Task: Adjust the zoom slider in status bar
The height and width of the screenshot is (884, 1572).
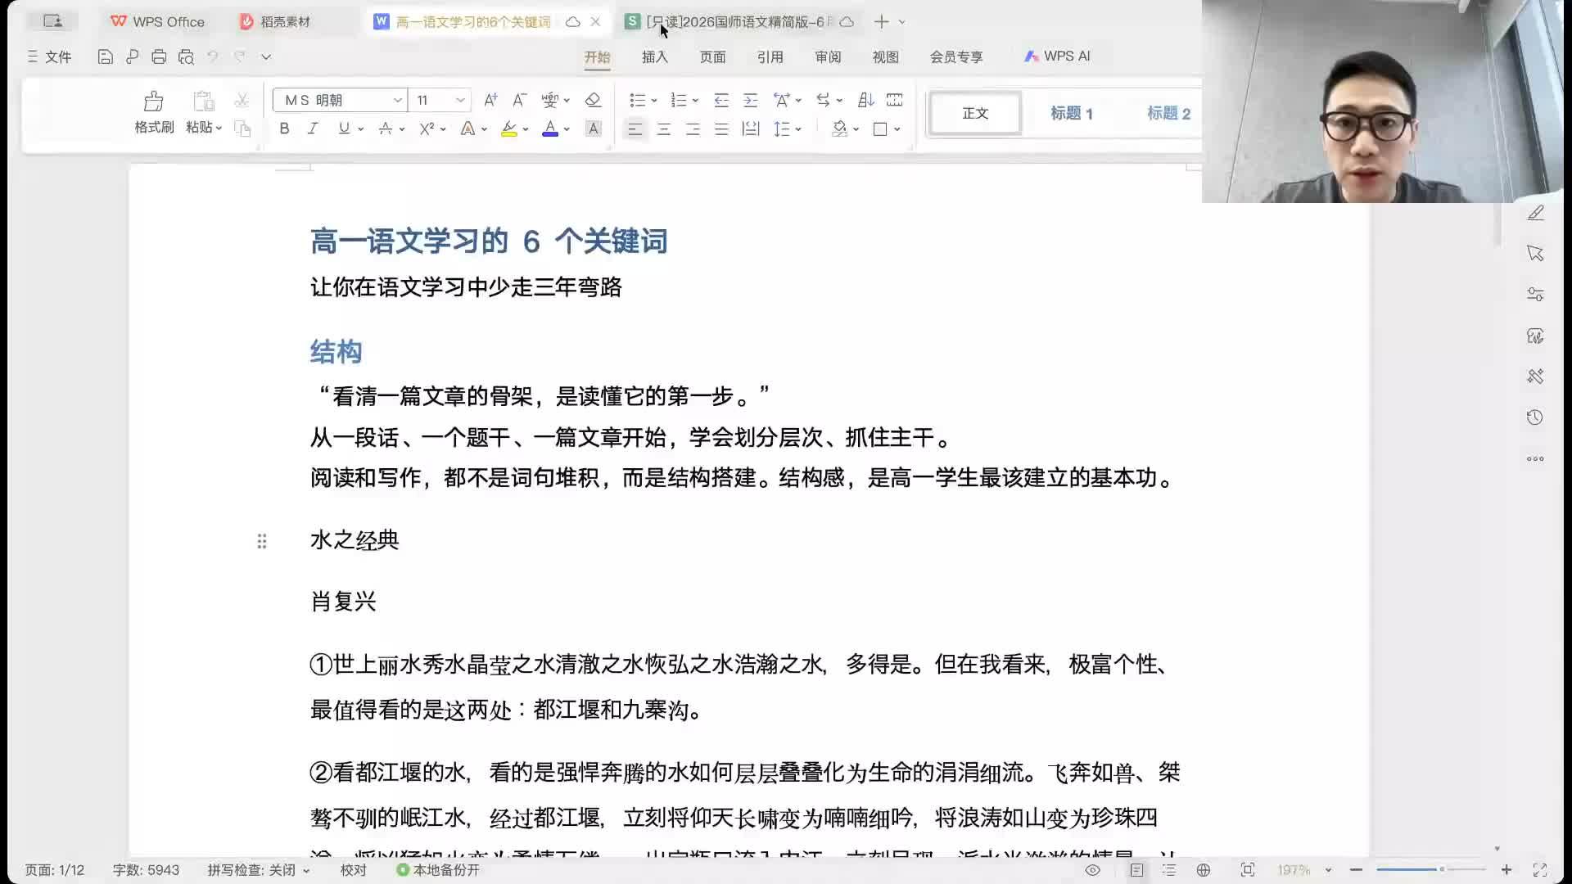Action: point(1441,869)
